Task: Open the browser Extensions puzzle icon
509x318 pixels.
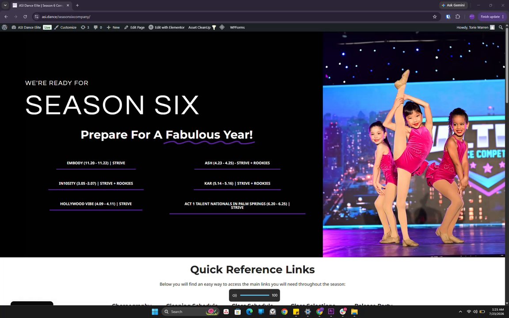Action: click(458, 16)
